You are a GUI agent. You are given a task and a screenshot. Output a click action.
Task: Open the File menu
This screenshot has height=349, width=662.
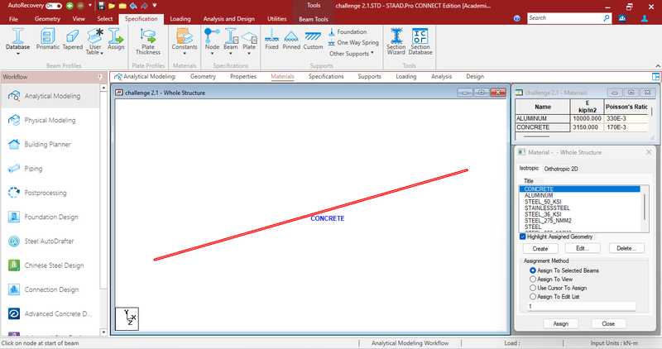(13, 19)
